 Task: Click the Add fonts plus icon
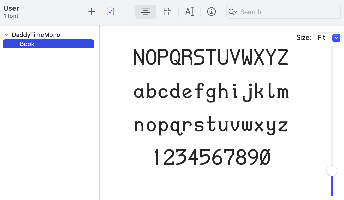[91, 11]
